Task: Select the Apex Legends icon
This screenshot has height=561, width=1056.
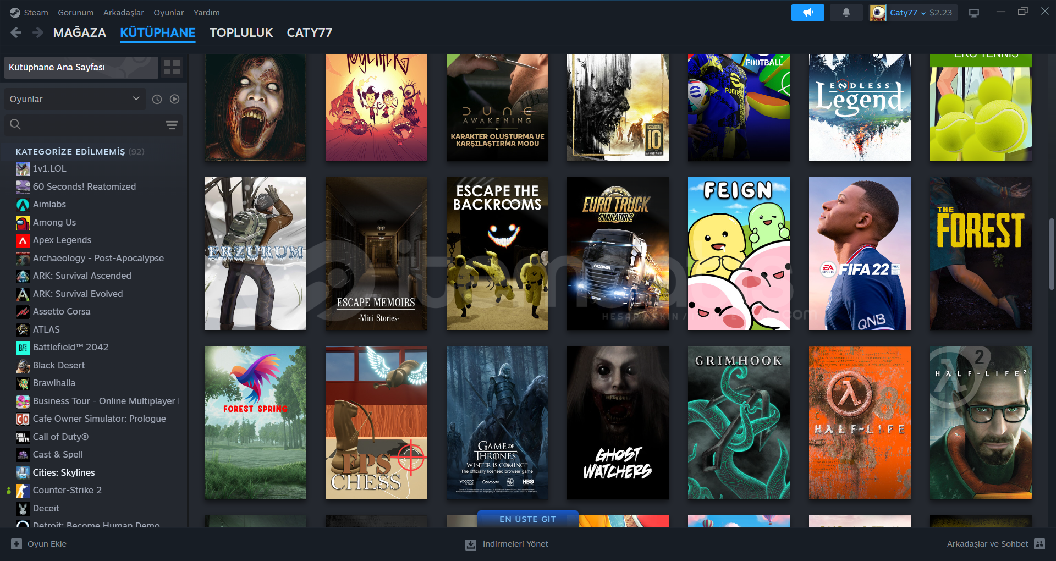Action: [x=23, y=240]
